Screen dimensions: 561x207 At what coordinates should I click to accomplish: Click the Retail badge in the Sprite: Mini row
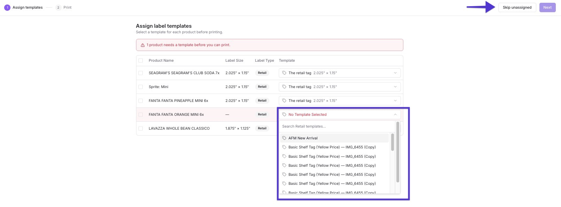[x=262, y=87]
